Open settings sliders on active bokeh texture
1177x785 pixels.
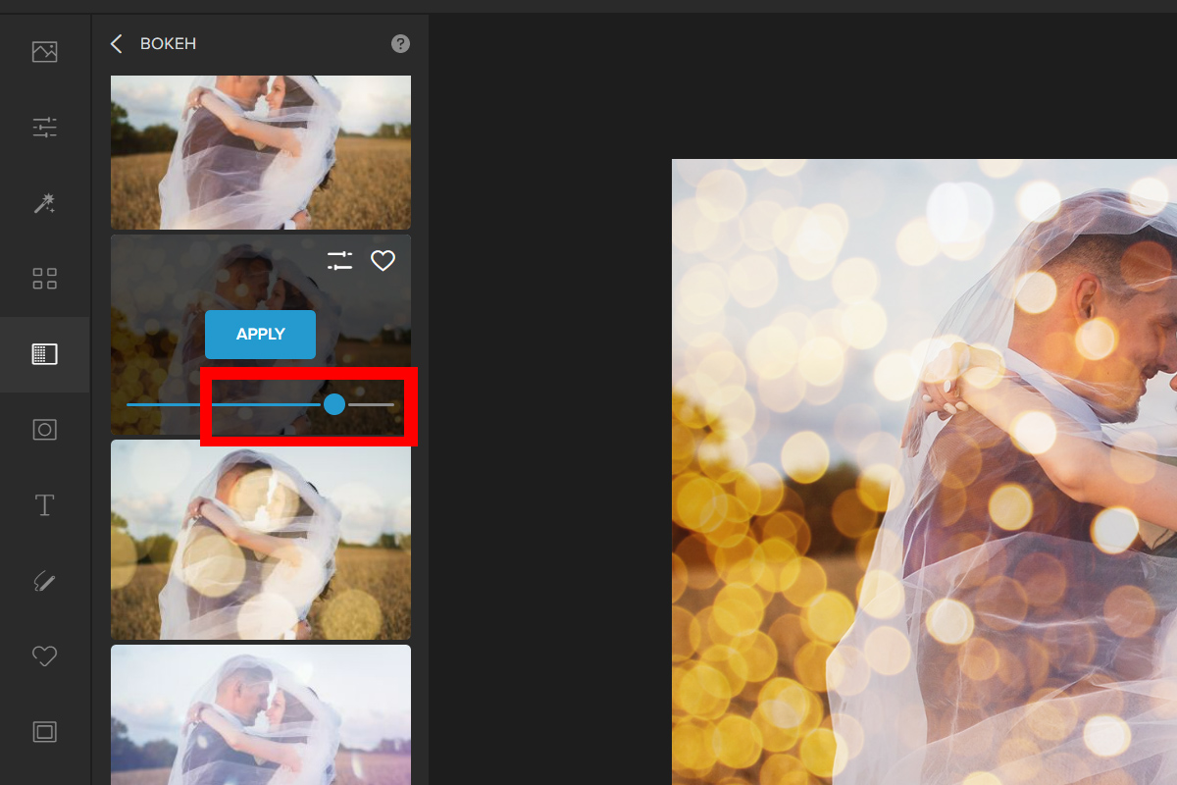click(339, 261)
